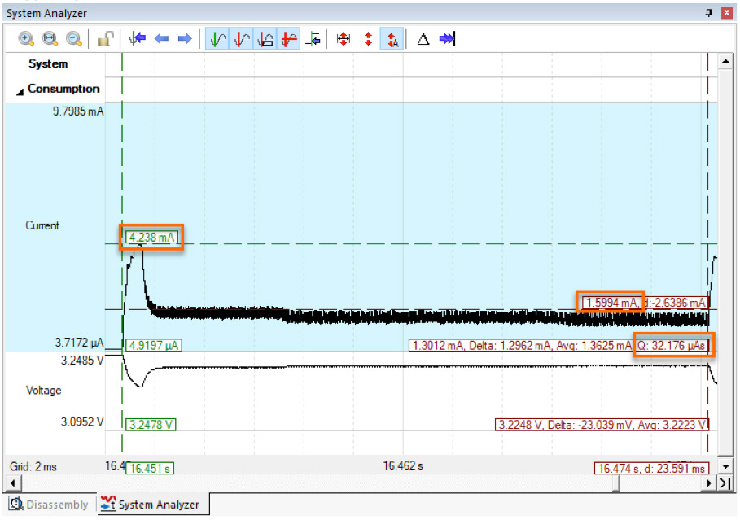Toggle the cursor lock waveform button
The width and height of the screenshot is (740, 520).
pyautogui.click(x=265, y=39)
